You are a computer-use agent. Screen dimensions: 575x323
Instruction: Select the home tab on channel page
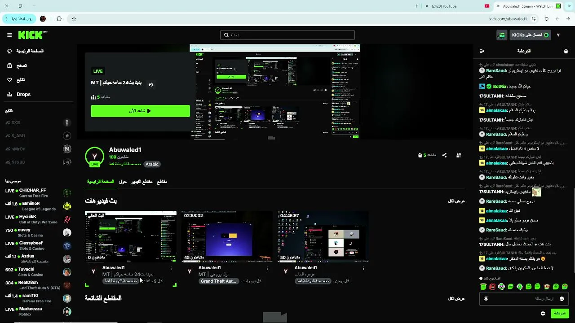(101, 182)
